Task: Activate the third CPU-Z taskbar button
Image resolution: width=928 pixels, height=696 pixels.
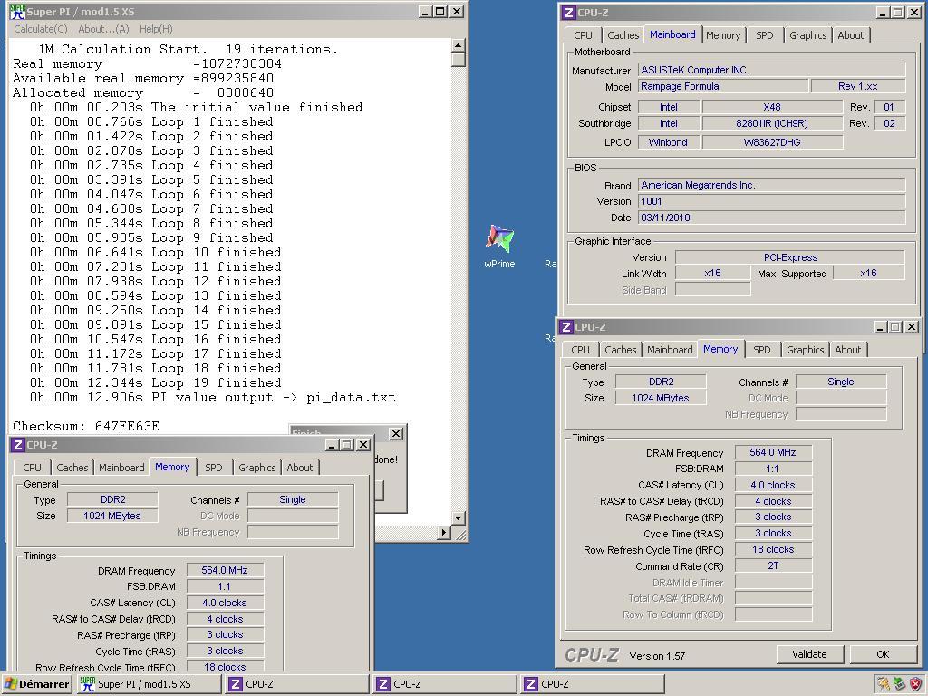Action: coord(593,684)
